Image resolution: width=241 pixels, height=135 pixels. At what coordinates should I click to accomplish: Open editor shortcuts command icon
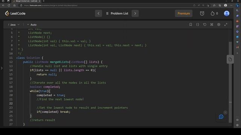click(x=212, y=24)
